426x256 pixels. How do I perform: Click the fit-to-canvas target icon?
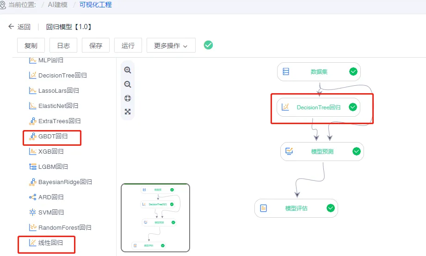click(x=128, y=98)
